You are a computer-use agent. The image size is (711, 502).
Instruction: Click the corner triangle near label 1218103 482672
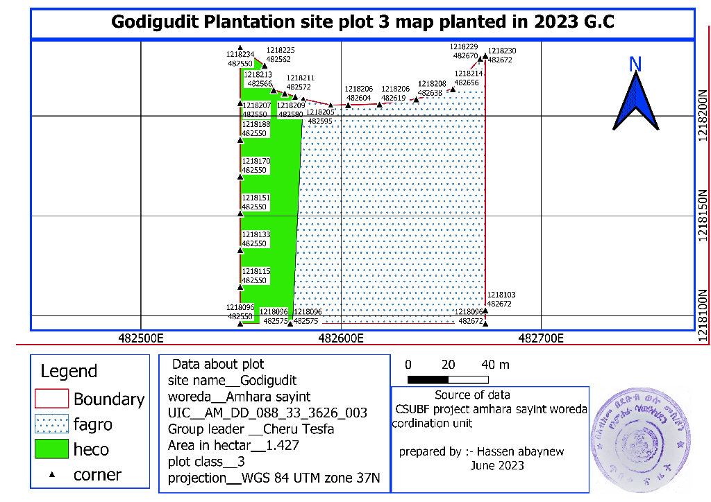(x=485, y=311)
